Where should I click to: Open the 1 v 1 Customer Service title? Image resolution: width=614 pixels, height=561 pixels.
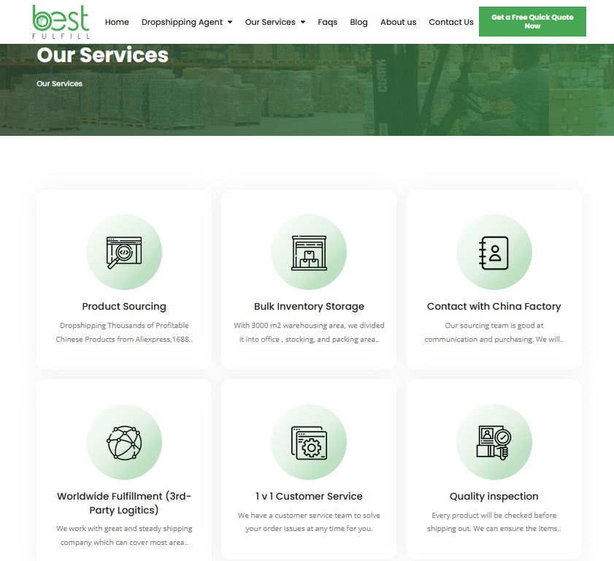pyautogui.click(x=309, y=497)
